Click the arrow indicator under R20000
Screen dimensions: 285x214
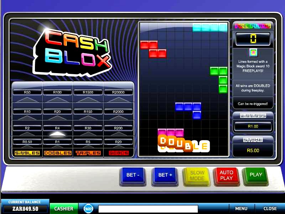pos(118,100)
